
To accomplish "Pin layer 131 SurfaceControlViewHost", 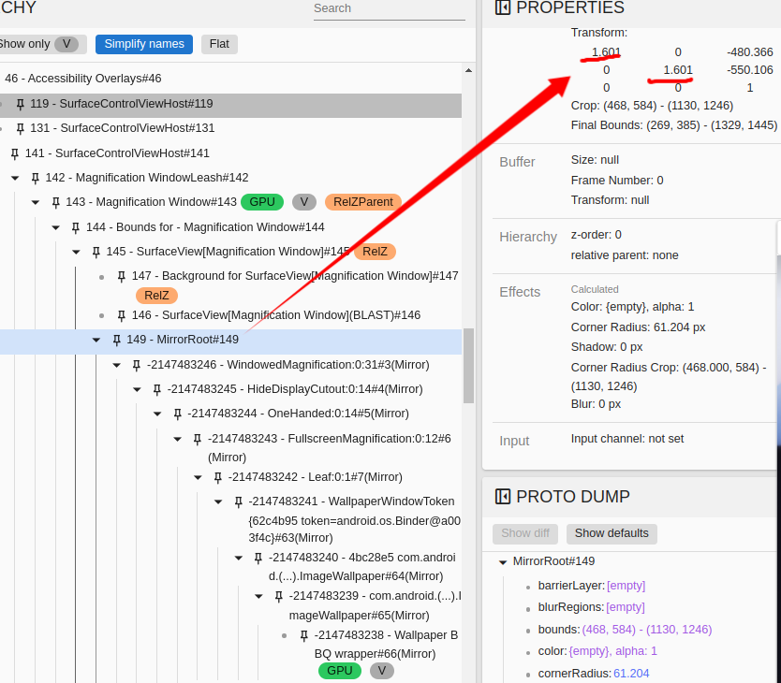I will 20,128.
